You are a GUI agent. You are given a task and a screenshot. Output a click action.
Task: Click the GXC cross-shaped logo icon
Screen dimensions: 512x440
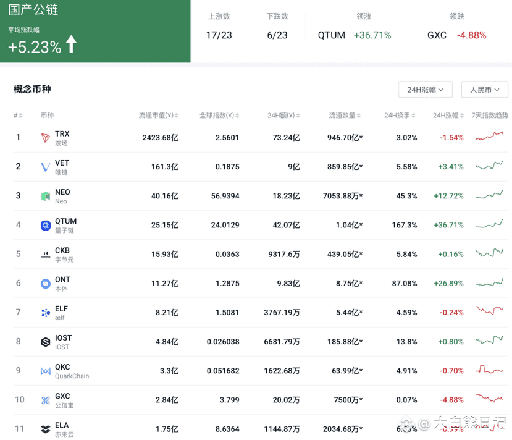click(45, 400)
